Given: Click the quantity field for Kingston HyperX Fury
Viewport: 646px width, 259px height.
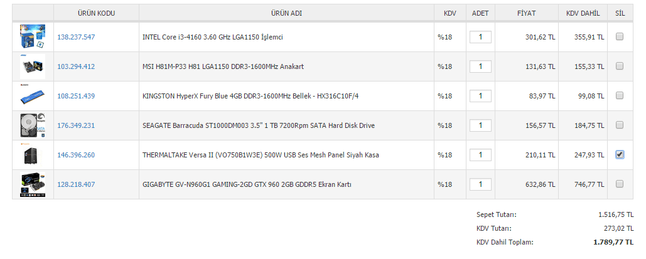Looking at the screenshot, I should [480, 96].
